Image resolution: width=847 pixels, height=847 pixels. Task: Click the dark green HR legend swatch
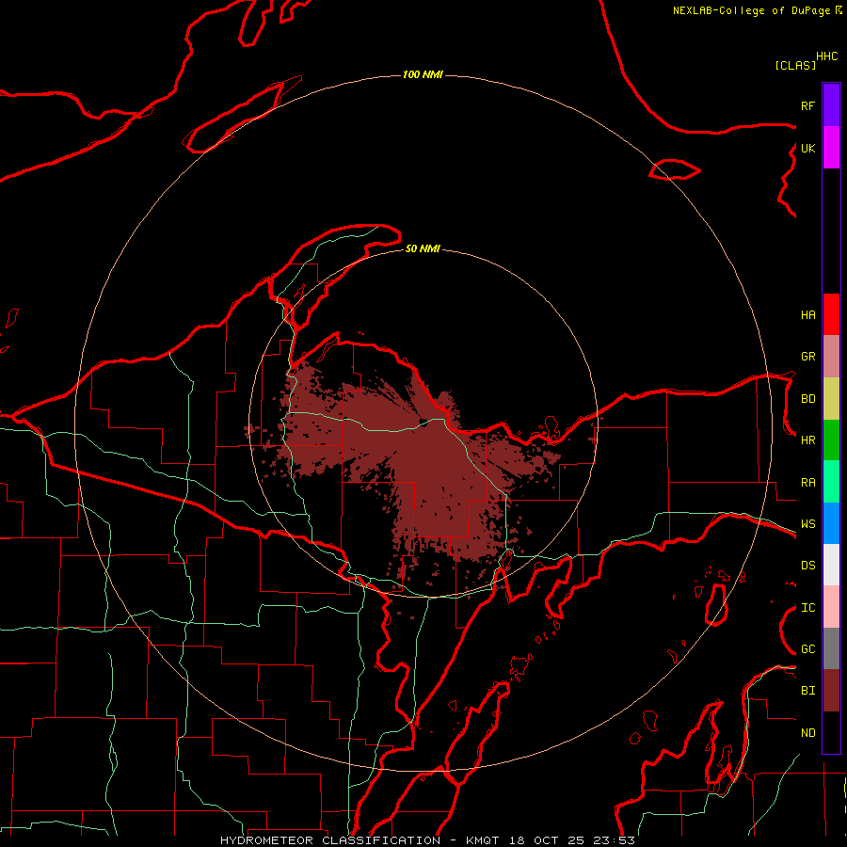click(831, 440)
